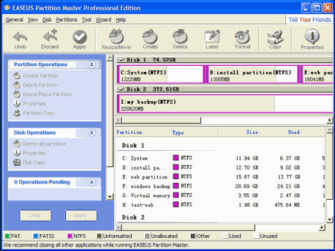Open Properties under Partition Operations
Viewport: 335px width, 251px height.
(34, 104)
